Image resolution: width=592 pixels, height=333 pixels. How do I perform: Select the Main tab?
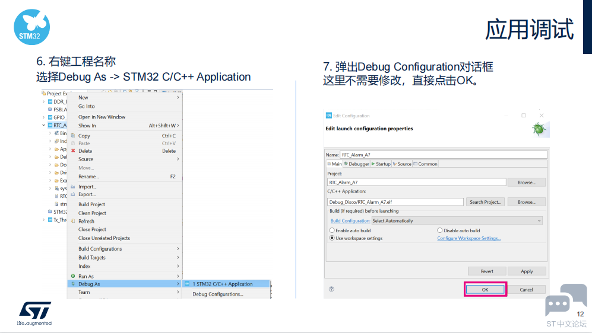click(x=334, y=164)
